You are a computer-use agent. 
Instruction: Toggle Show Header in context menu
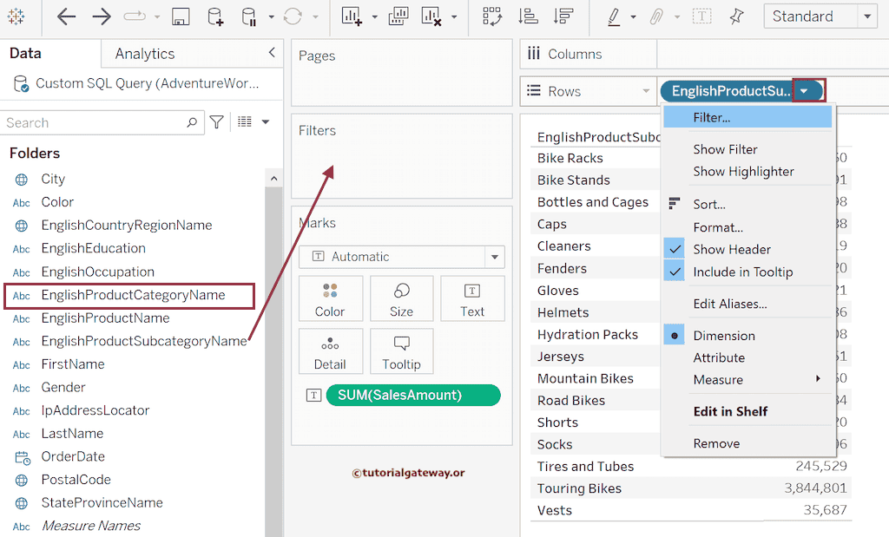pyautogui.click(x=732, y=249)
